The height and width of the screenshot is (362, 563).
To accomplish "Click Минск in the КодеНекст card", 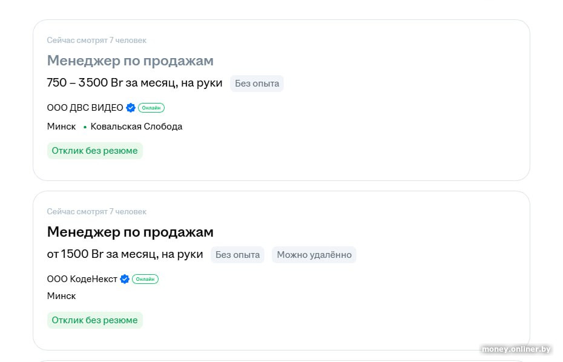I will (x=61, y=296).
